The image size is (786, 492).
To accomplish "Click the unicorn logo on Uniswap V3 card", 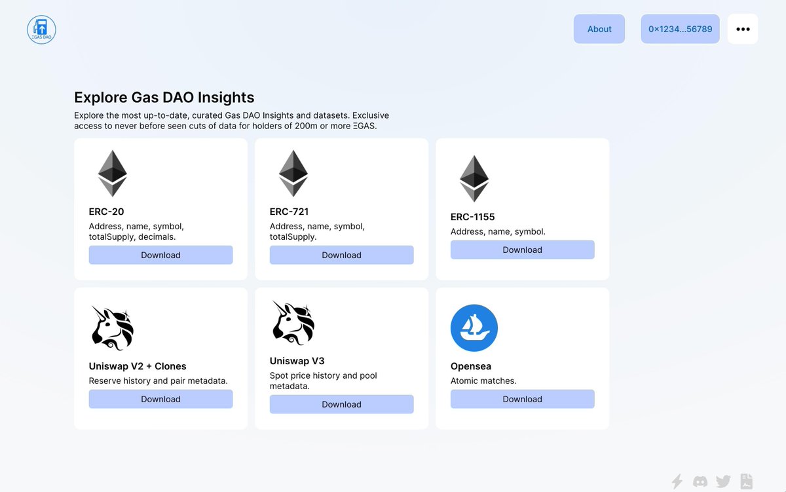I will [x=293, y=323].
